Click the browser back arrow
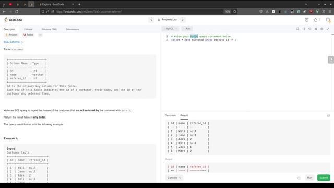 tap(4, 11)
